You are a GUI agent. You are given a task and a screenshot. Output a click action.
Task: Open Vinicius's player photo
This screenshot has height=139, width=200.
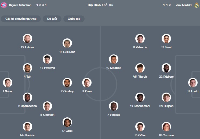[x=114, y=106]
